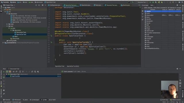The image size is (184, 103).
Task: Run with coverage icon in top toolbar
Action: pos(156,2)
